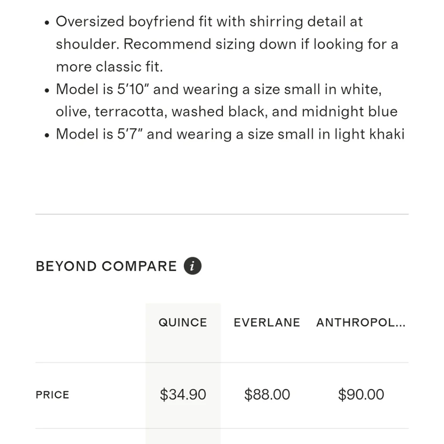Click the bullet before Model is 5'7"

tap(47, 135)
